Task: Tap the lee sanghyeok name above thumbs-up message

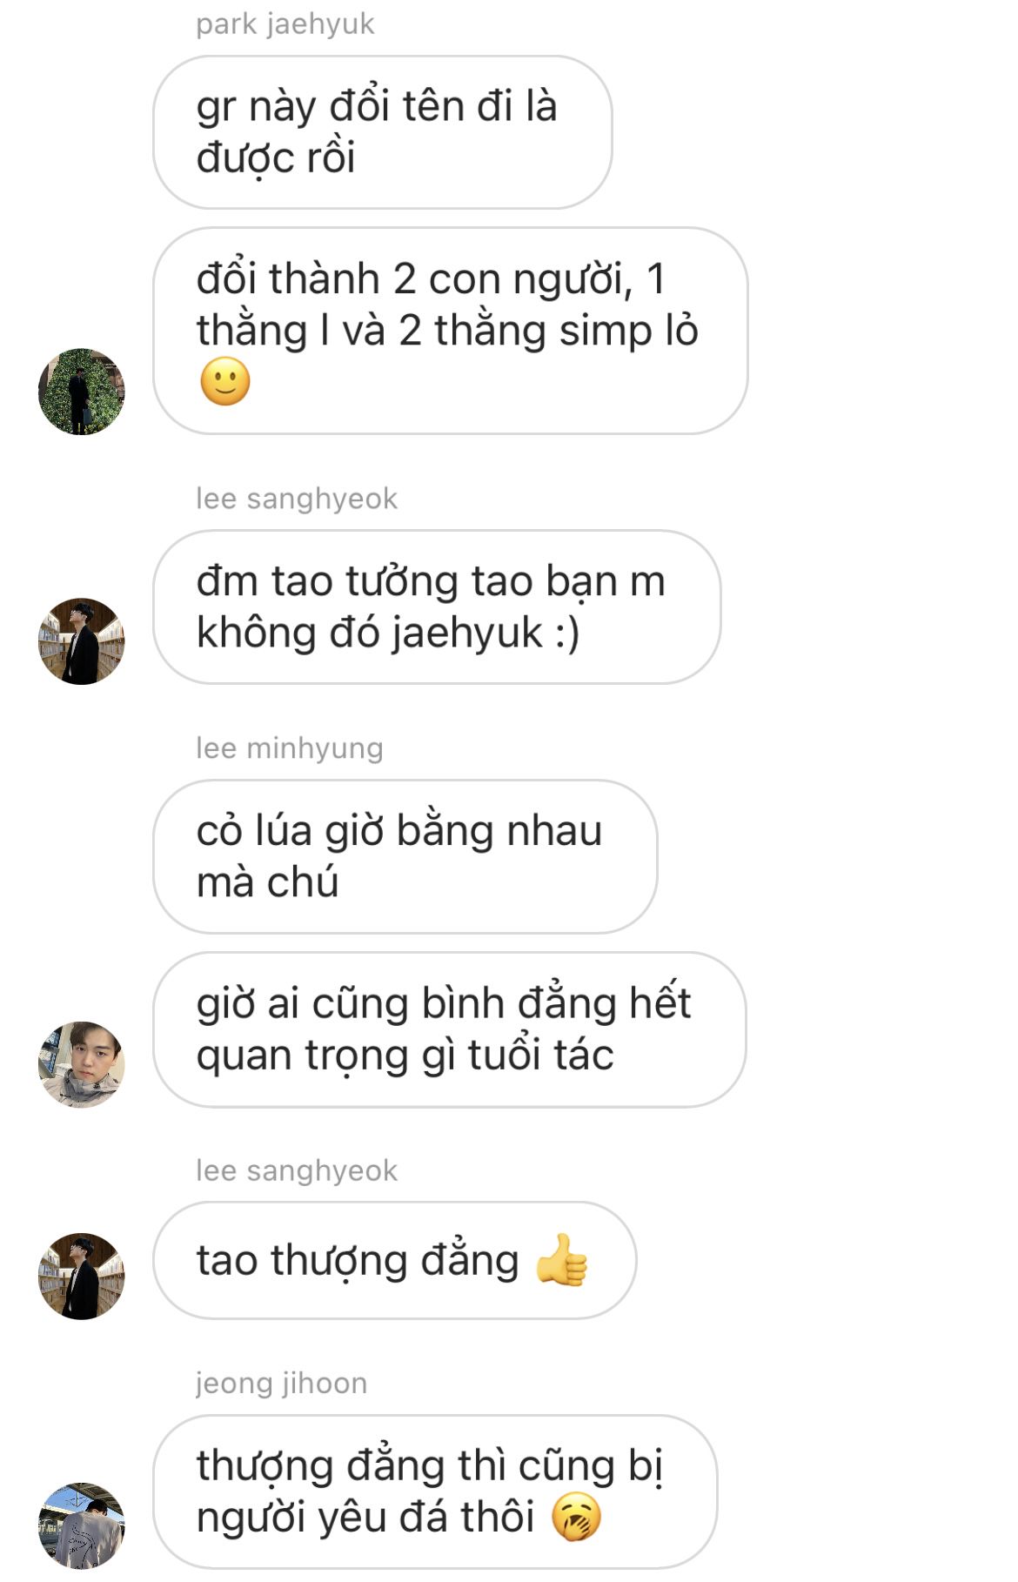Action: pyautogui.click(x=297, y=1170)
